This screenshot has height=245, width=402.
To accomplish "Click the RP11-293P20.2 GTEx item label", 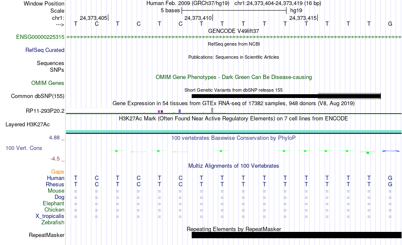I will coord(45,111).
